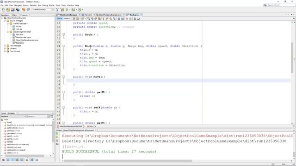Click the class icon in the editor breadcrumb

pyautogui.click(x=58, y=126)
